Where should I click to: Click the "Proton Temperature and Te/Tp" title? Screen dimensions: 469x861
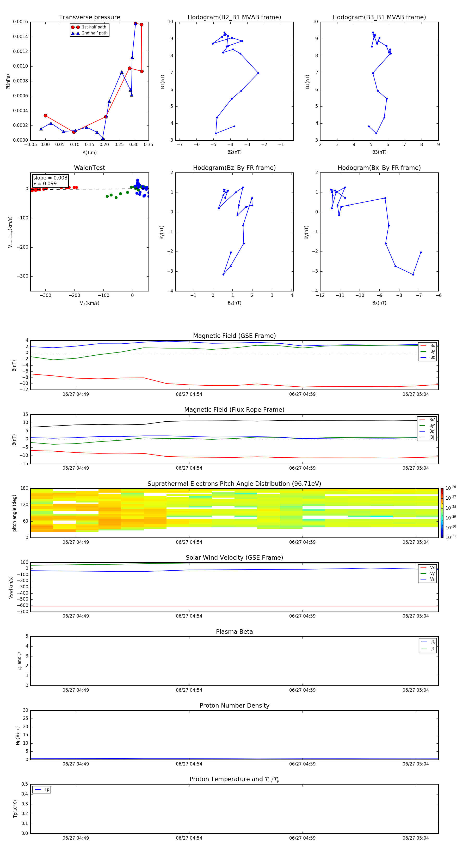click(x=234, y=779)
